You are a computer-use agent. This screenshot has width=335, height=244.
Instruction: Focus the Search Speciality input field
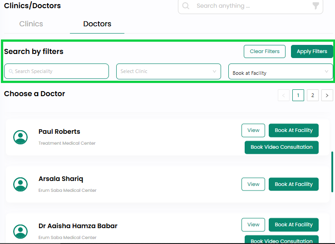pyautogui.click(x=56, y=71)
